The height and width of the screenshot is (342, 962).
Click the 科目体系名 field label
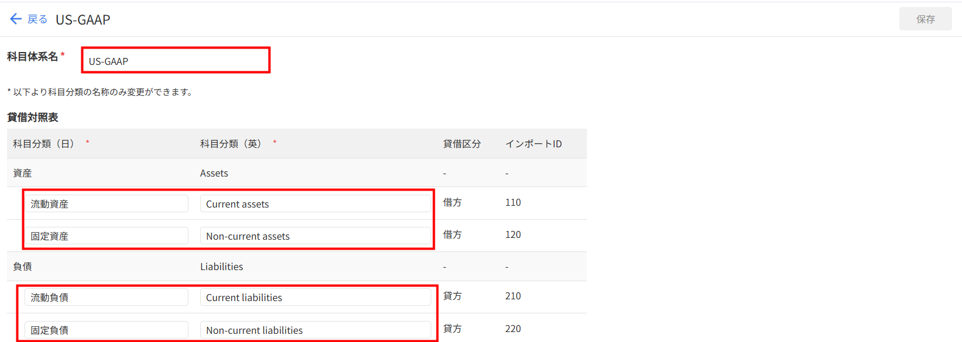(33, 56)
